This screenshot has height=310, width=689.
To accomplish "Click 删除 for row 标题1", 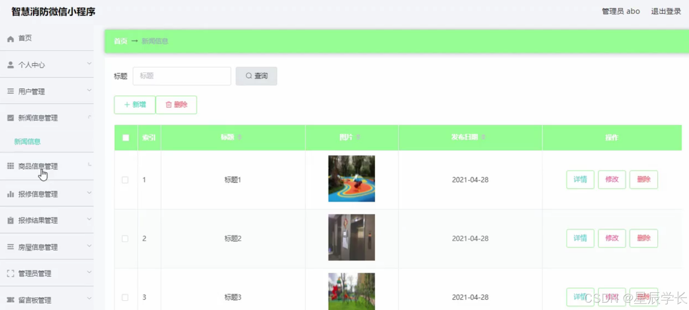I will pos(643,179).
